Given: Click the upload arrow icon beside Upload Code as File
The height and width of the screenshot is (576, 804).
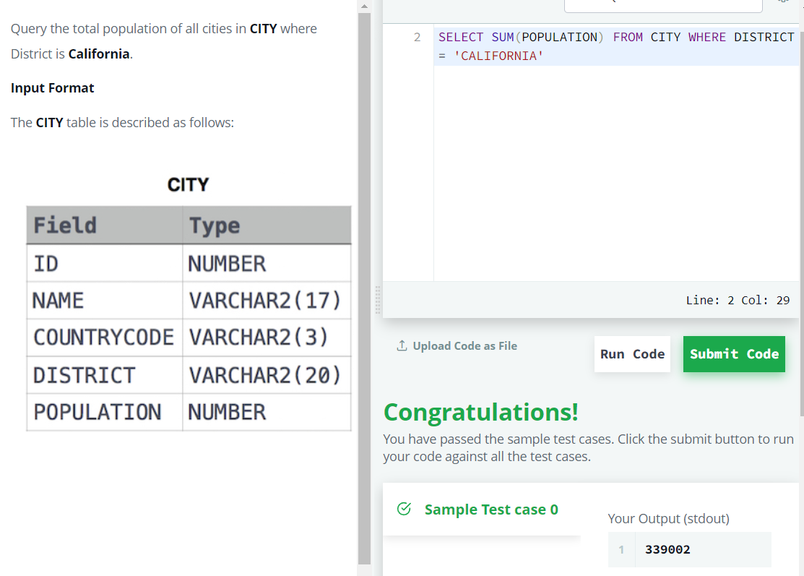Looking at the screenshot, I should coord(402,345).
